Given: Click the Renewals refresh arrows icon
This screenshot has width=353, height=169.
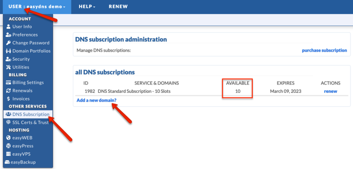Looking at the screenshot, I should tap(8, 91).
